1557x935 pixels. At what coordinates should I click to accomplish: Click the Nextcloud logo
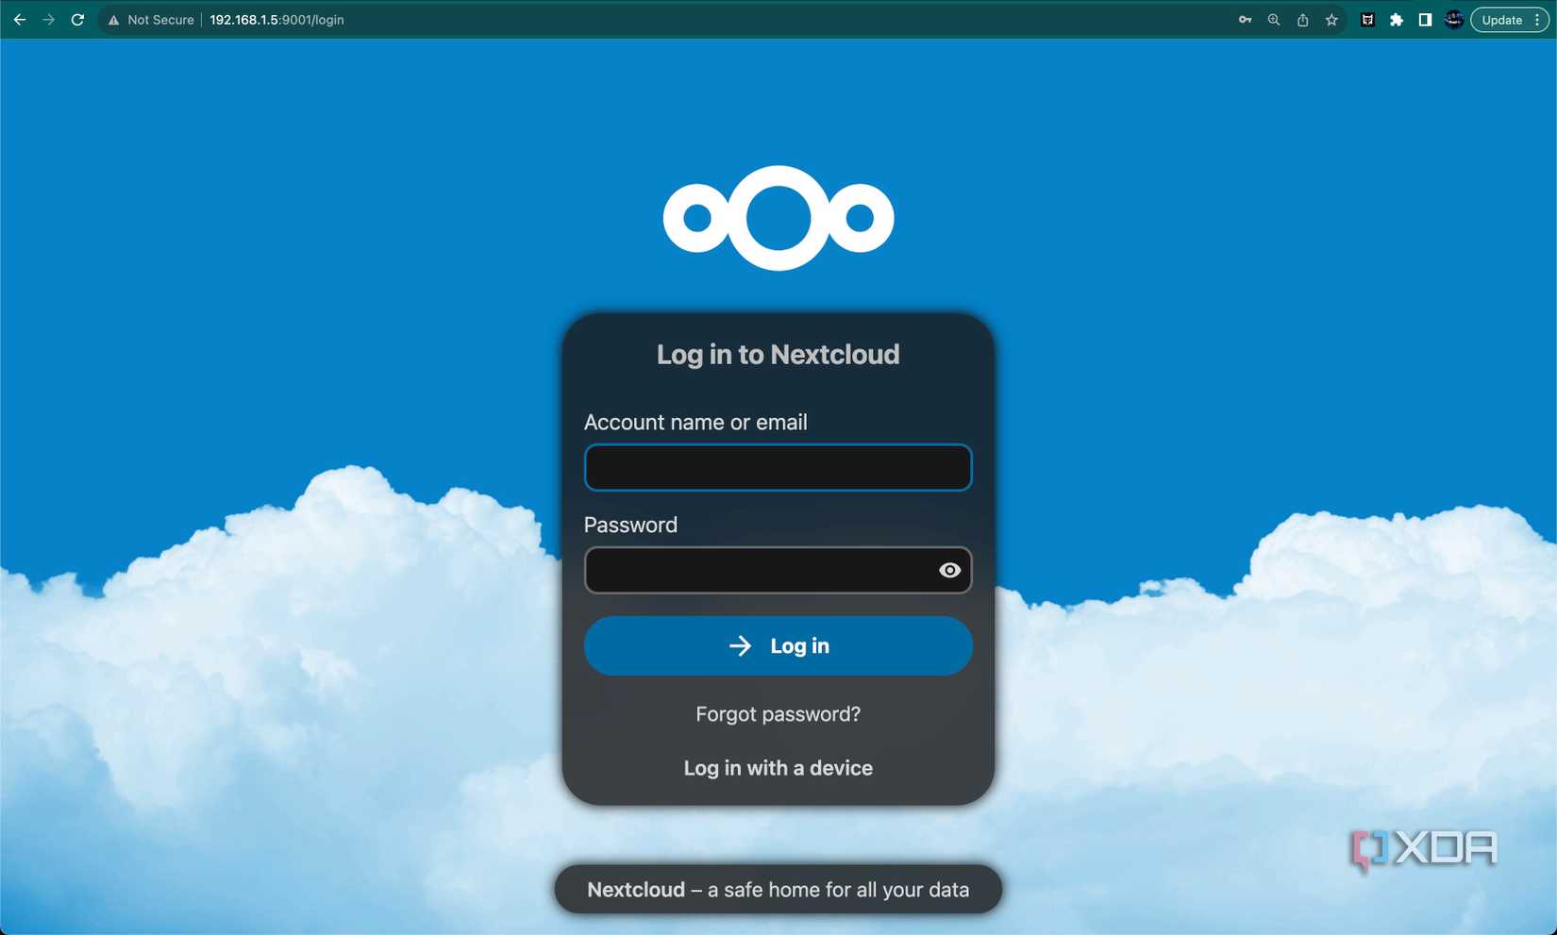[778, 217]
